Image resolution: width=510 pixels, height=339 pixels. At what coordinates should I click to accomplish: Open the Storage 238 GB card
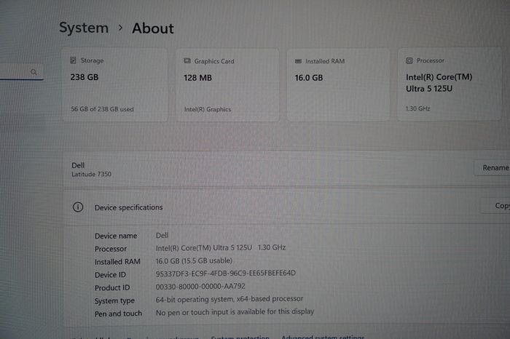(115, 84)
